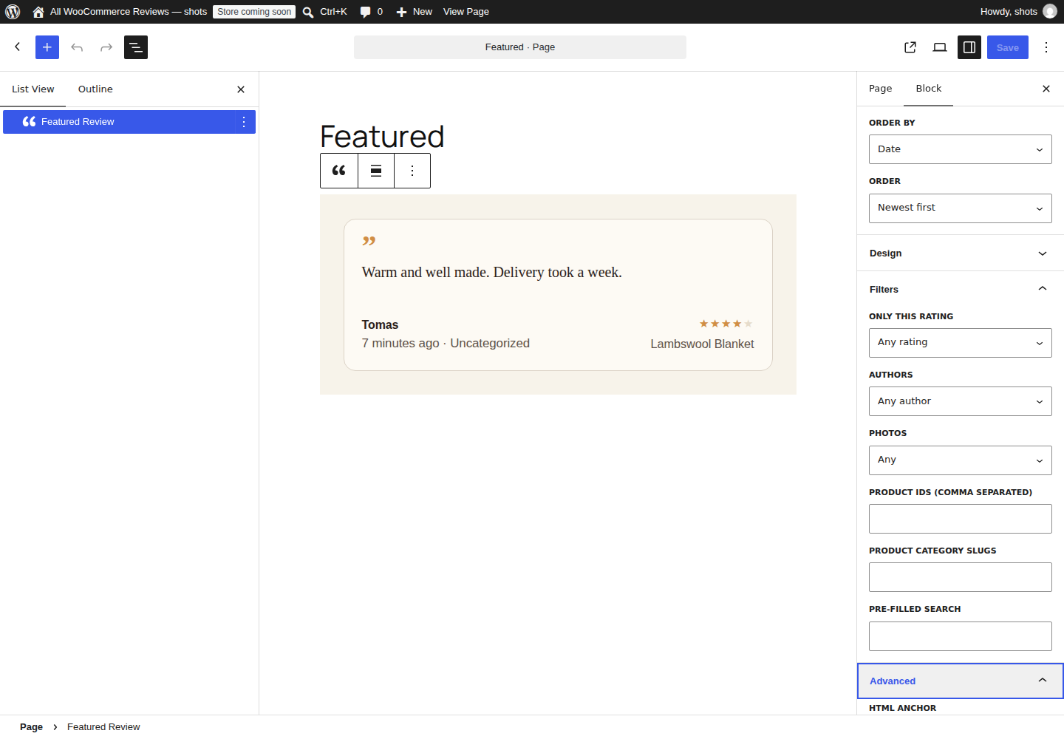Expand the Design panel

point(961,253)
